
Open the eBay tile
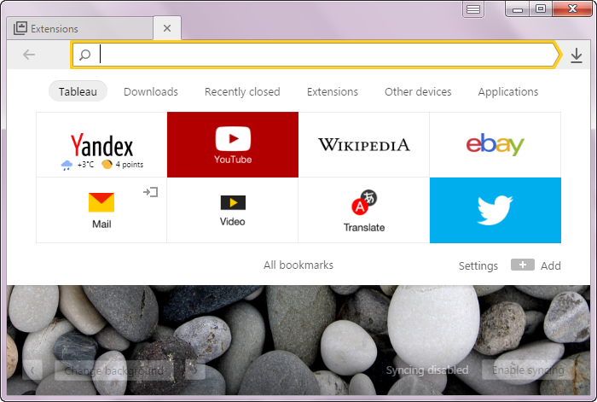495,145
